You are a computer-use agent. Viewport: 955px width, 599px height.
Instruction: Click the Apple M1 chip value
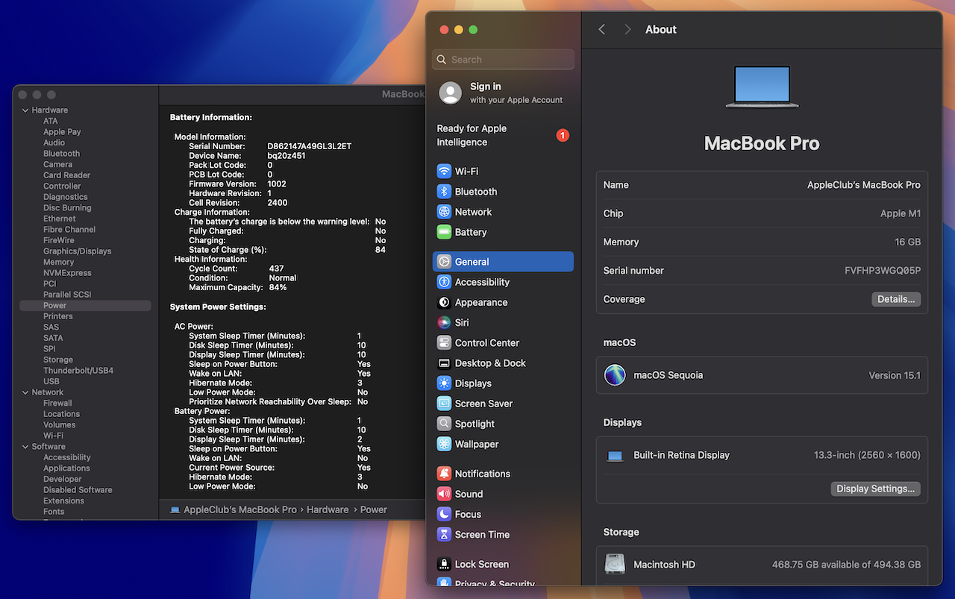[901, 213]
